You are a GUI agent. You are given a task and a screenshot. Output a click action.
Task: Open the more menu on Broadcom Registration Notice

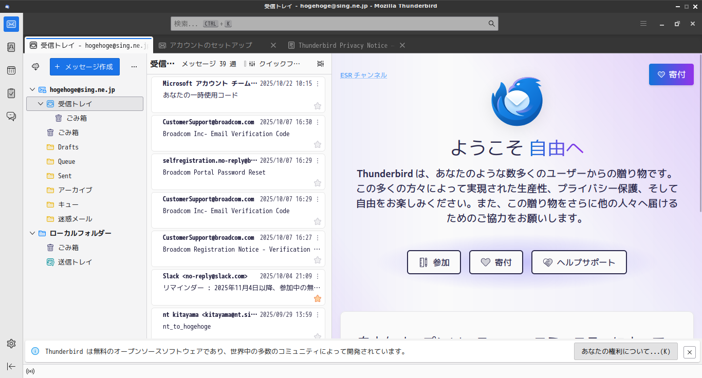(x=318, y=237)
